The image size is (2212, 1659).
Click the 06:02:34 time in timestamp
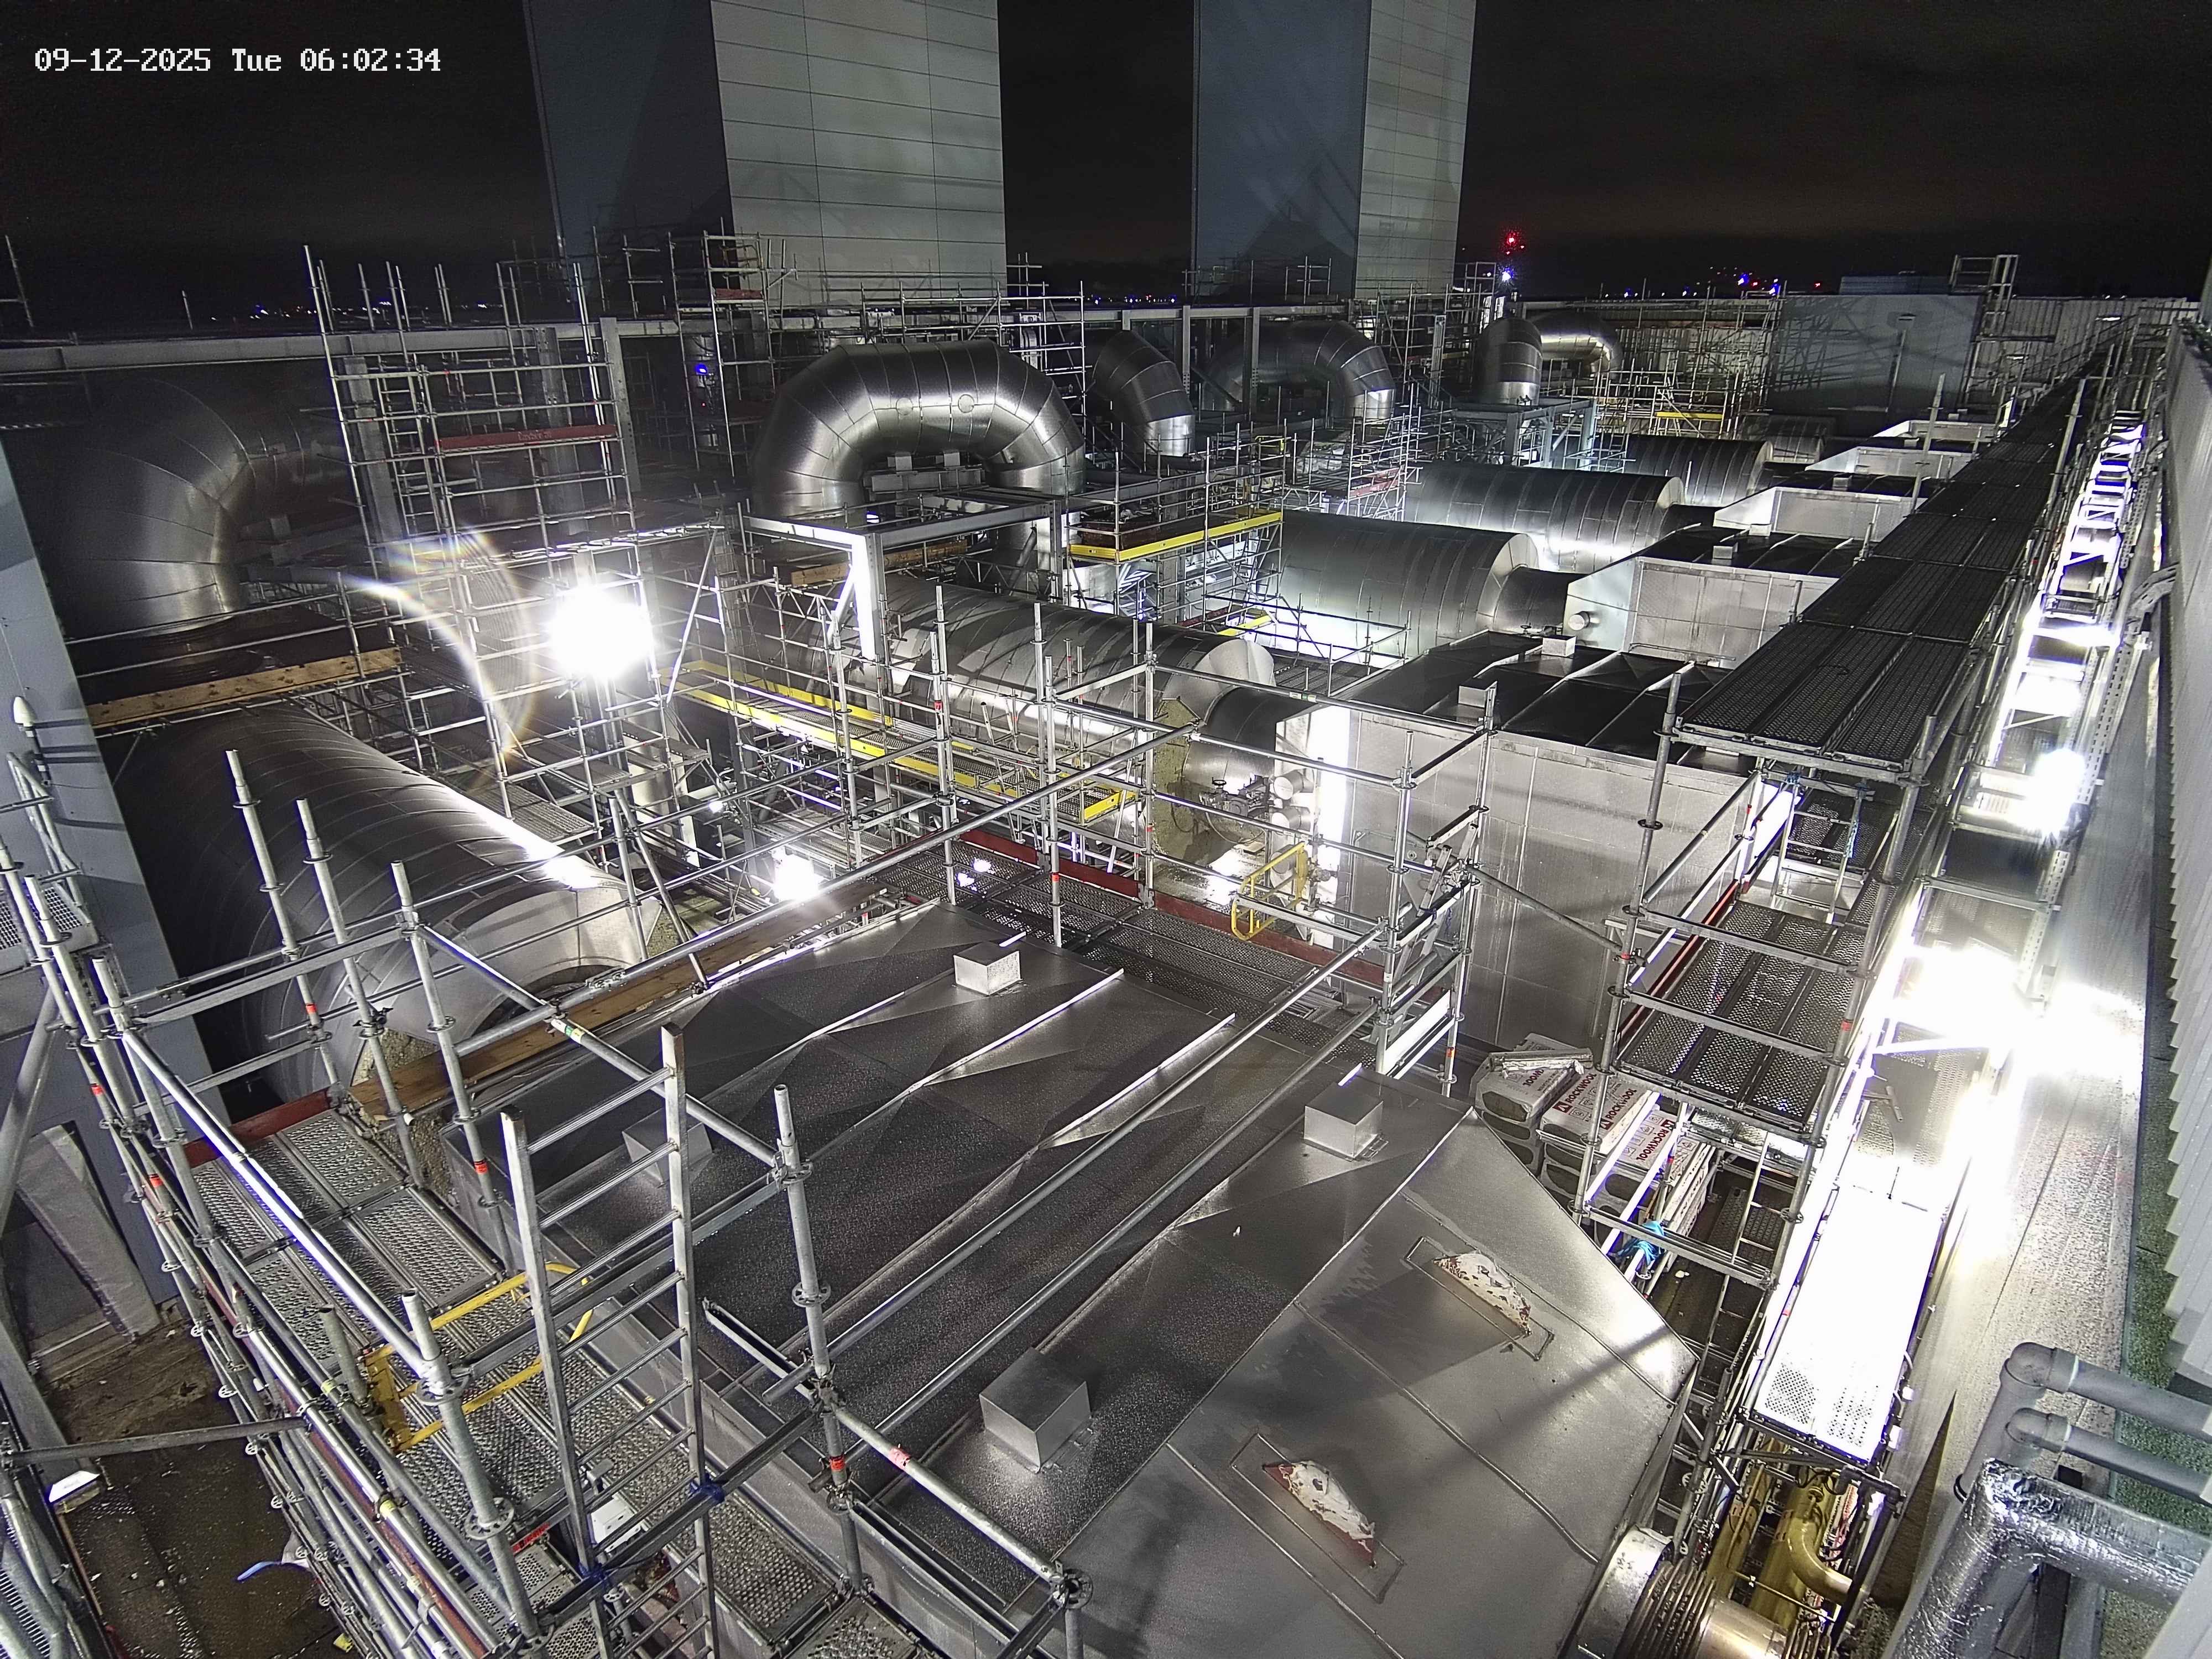coord(369,61)
